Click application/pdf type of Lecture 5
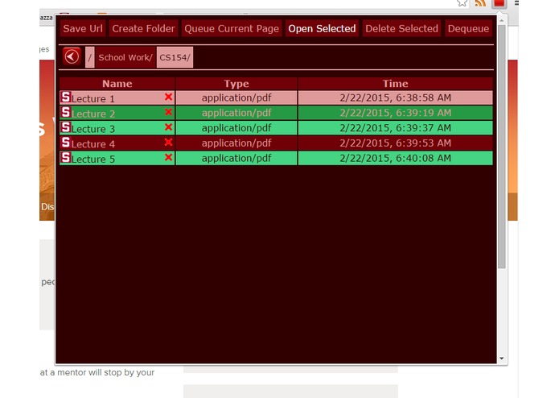This screenshot has width=559, height=398. (x=236, y=158)
